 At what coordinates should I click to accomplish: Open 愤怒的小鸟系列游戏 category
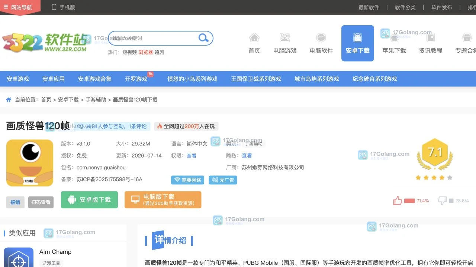pyautogui.click(x=192, y=79)
